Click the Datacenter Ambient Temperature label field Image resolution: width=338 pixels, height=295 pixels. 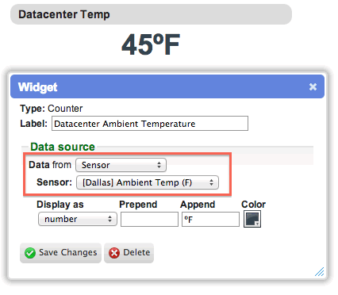pyautogui.click(x=150, y=124)
